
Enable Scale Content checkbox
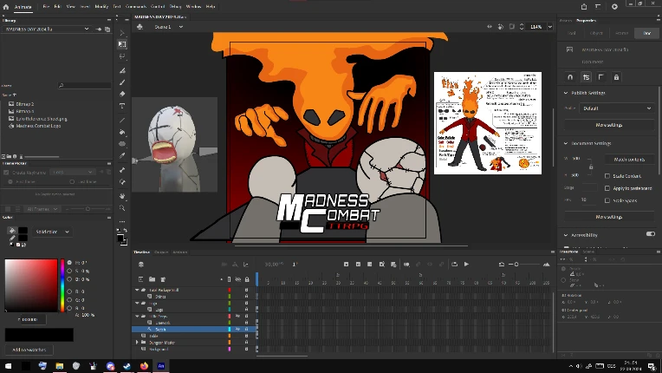coord(607,176)
